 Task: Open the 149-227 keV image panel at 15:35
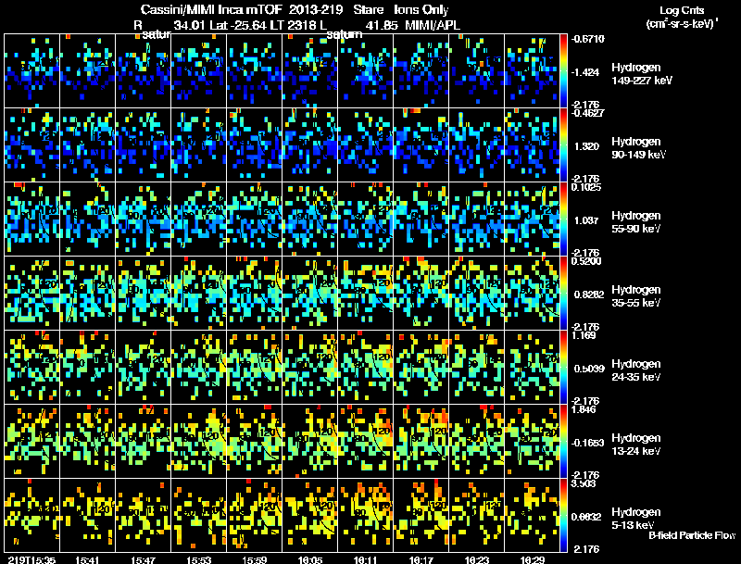coord(32,71)
